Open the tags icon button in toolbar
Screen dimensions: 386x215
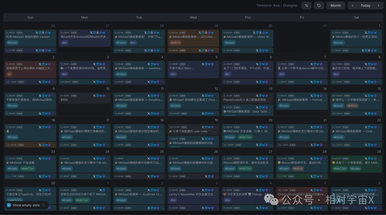pyautogui.click(x=319, y=5)
